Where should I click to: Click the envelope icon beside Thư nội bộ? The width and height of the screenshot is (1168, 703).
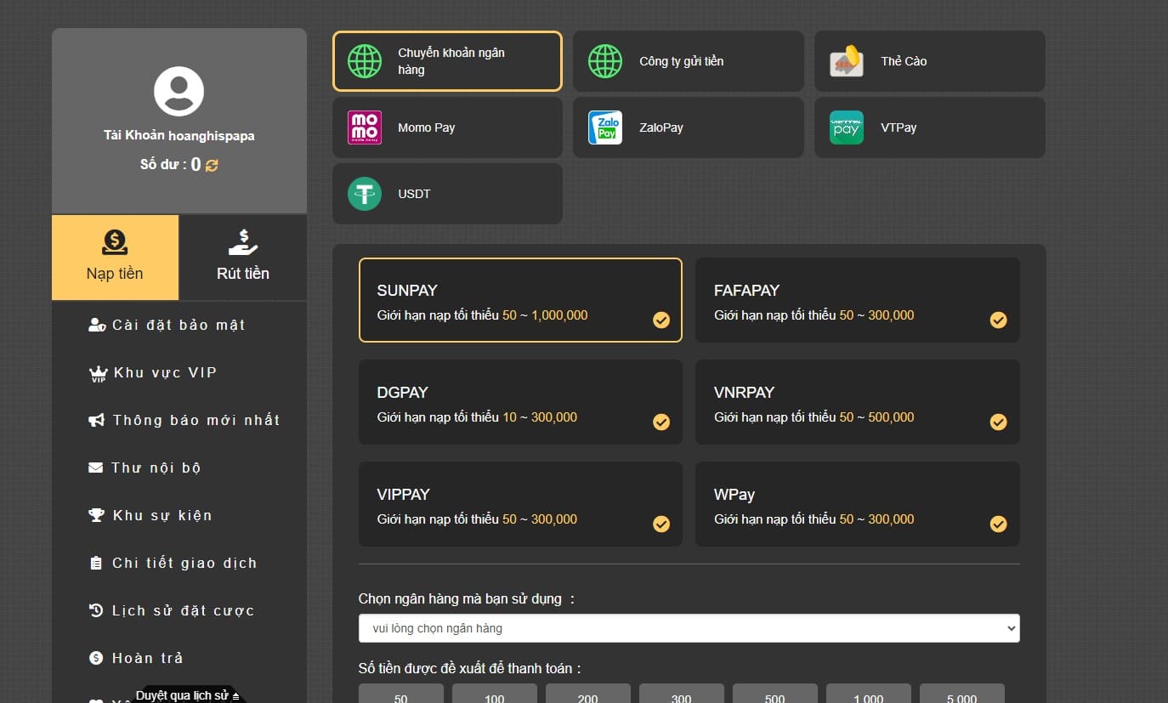tap(96, 468)
